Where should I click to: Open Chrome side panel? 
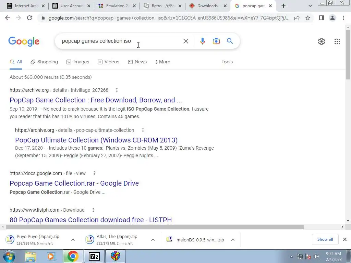[x=322, y=18]
